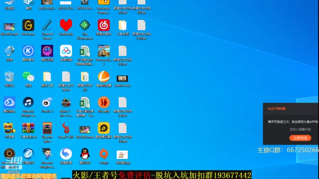Launch Draw & Guess game icon

click(47, 25)
